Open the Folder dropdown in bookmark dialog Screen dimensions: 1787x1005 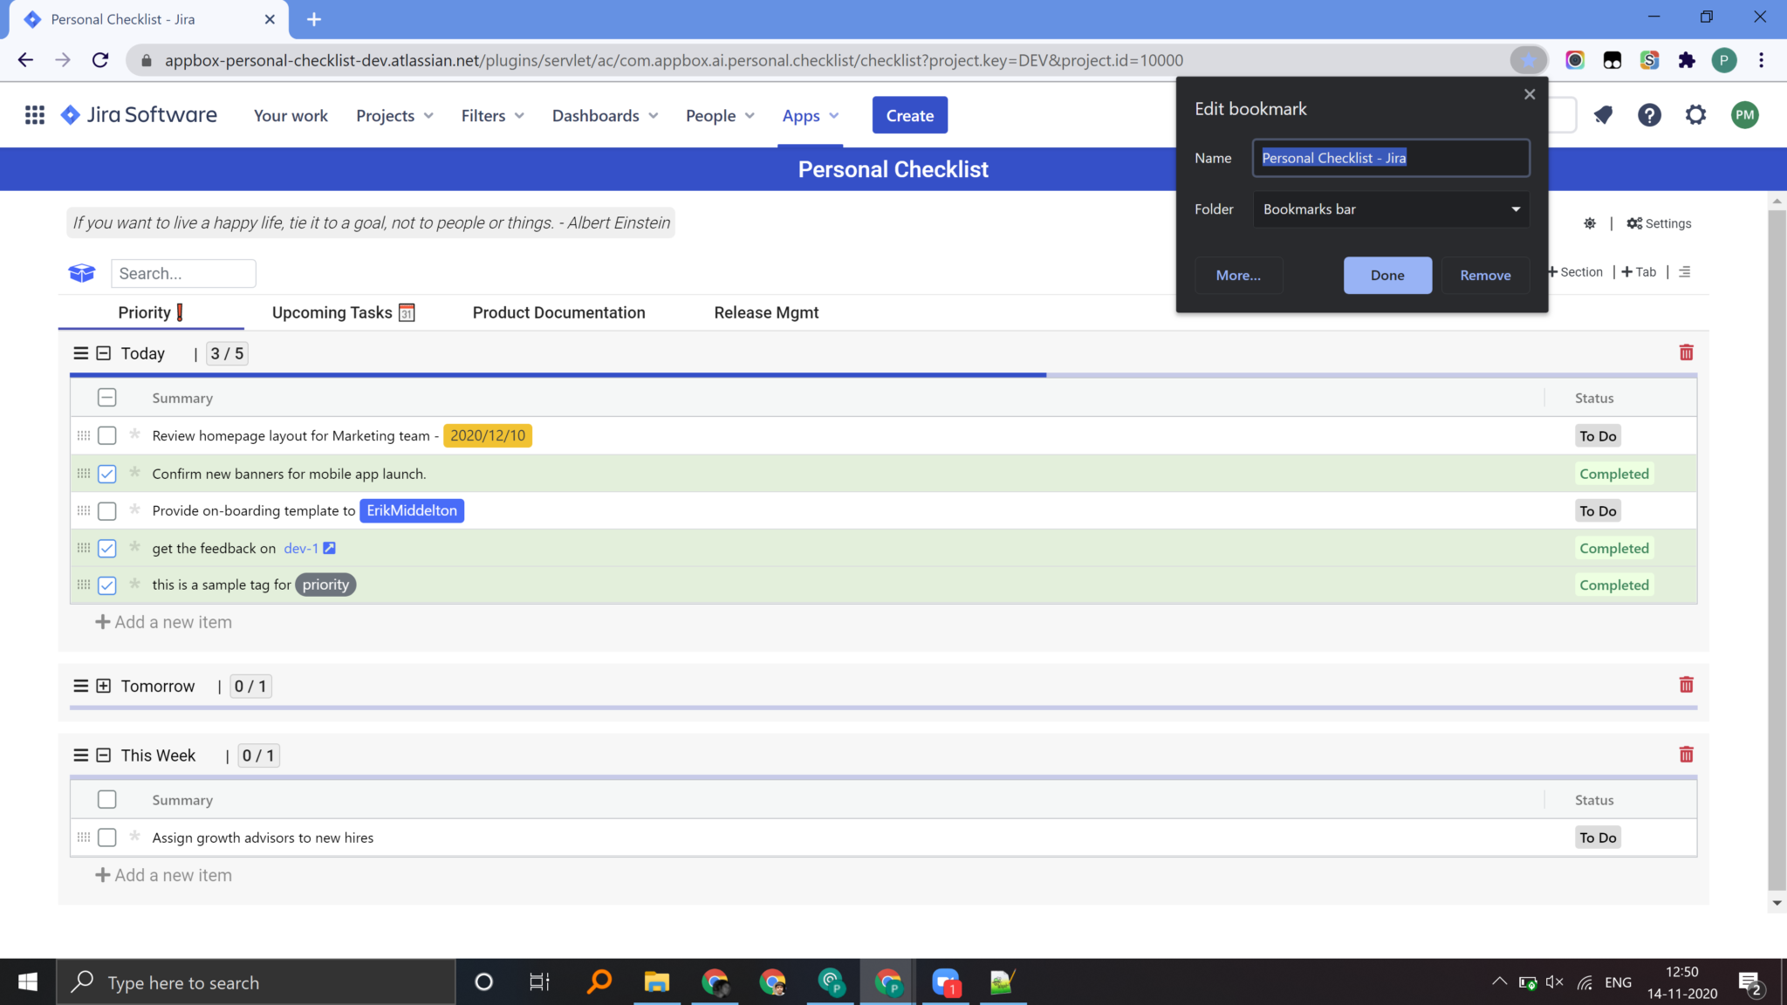coord(1391,209)
